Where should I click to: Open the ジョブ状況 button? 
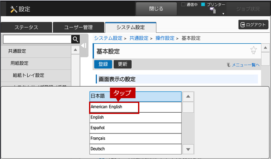click(x=248, y=9)
